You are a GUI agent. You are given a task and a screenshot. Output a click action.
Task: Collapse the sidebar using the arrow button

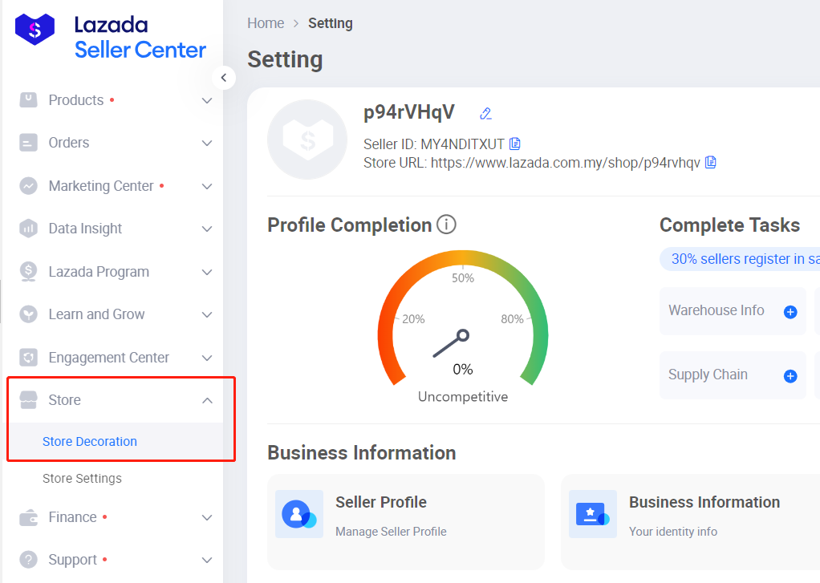tap(223, 77)
